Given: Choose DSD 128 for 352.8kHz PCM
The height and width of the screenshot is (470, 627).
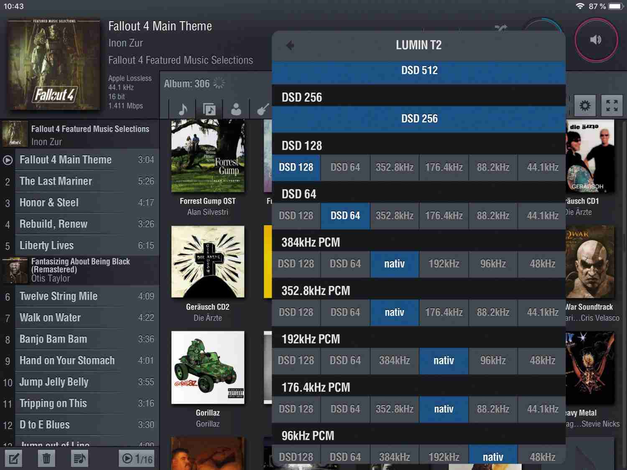Looking at the screenshot, I should [x=296, y=312].
